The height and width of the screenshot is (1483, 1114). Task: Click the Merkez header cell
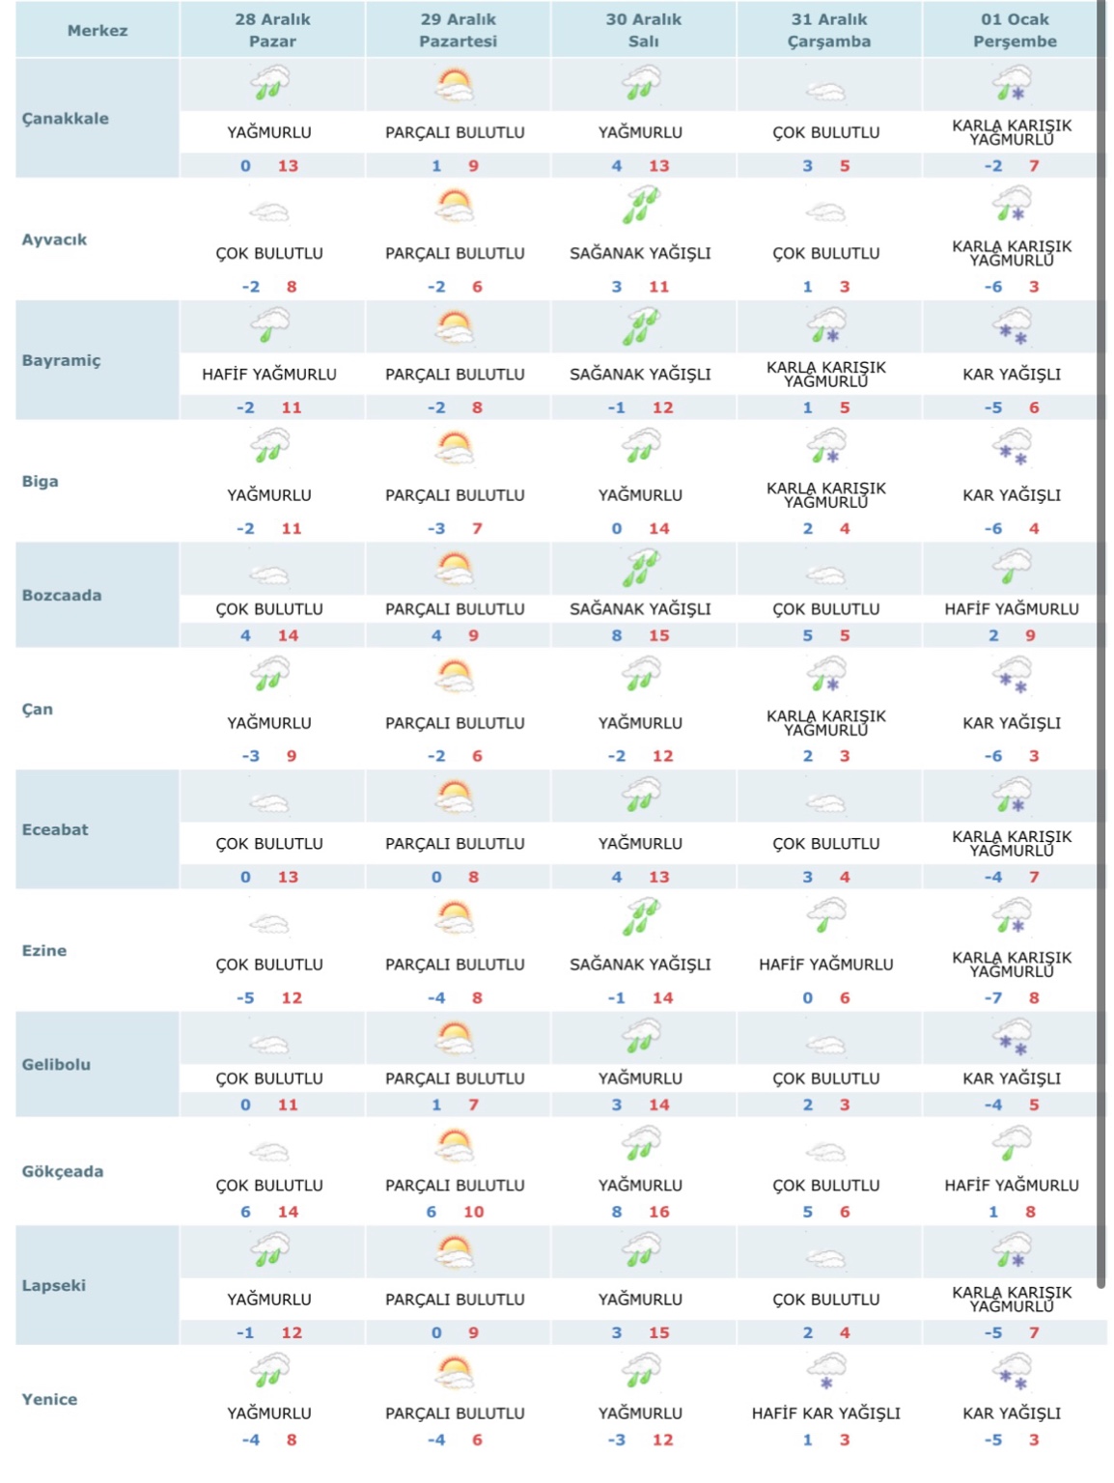point(97,31)
